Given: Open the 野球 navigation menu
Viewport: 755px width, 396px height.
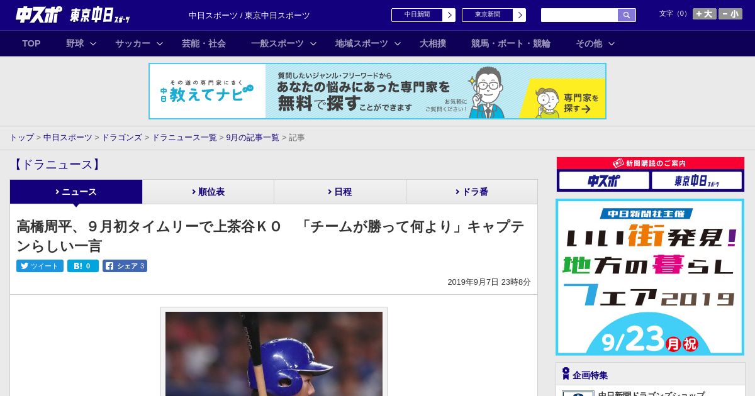Looking at the screenshot, I should point(75,43).
